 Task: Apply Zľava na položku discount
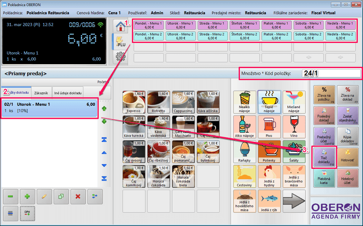[x=324, y=93]
